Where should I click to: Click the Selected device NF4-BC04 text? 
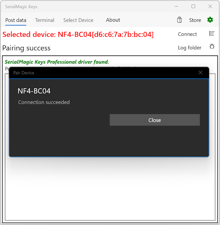[x=78, y=35]
